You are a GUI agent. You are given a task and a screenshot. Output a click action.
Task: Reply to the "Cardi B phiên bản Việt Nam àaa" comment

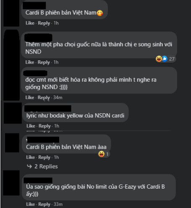pyautogui.click(x=44, y=157)
